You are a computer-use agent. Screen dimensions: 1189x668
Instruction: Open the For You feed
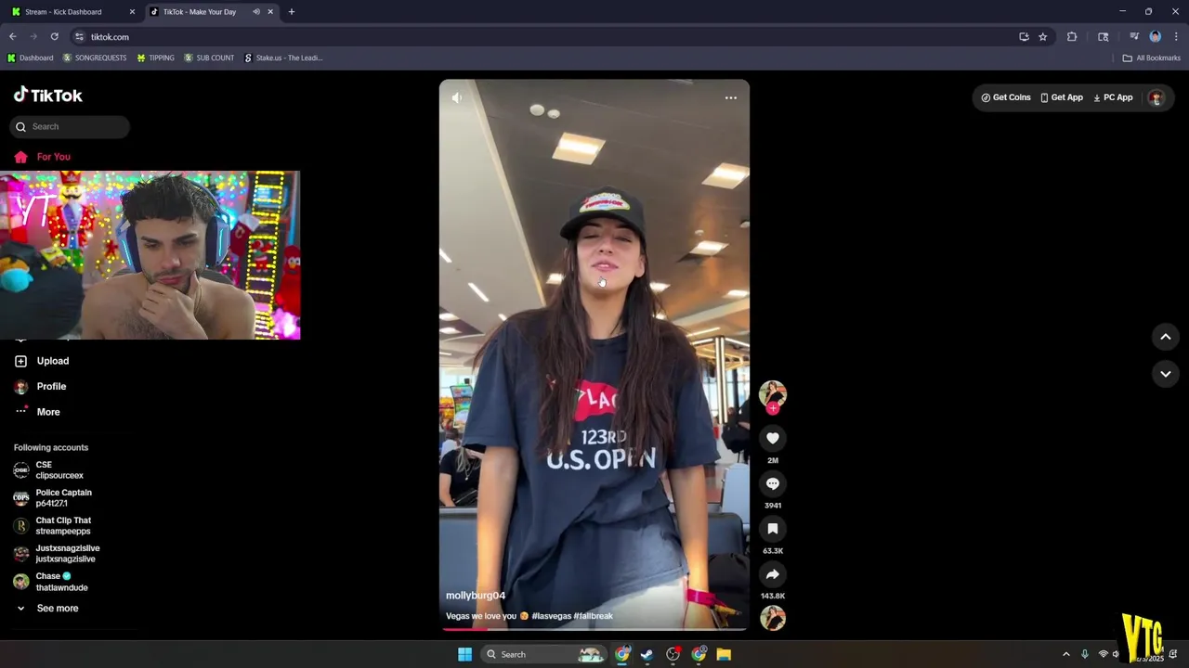[x=43, y=157]
